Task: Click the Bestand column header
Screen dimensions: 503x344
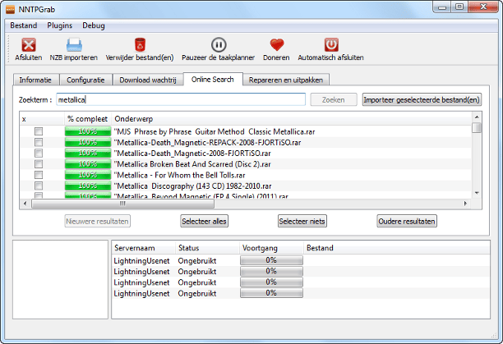Action: 396,248
